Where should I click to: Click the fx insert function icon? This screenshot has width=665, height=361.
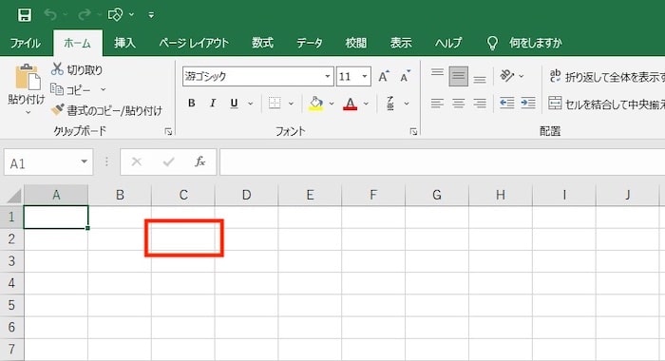[x=200, y=161]
